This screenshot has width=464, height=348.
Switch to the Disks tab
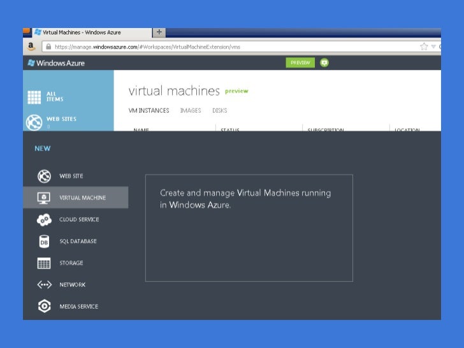click(x=219, y=110)
